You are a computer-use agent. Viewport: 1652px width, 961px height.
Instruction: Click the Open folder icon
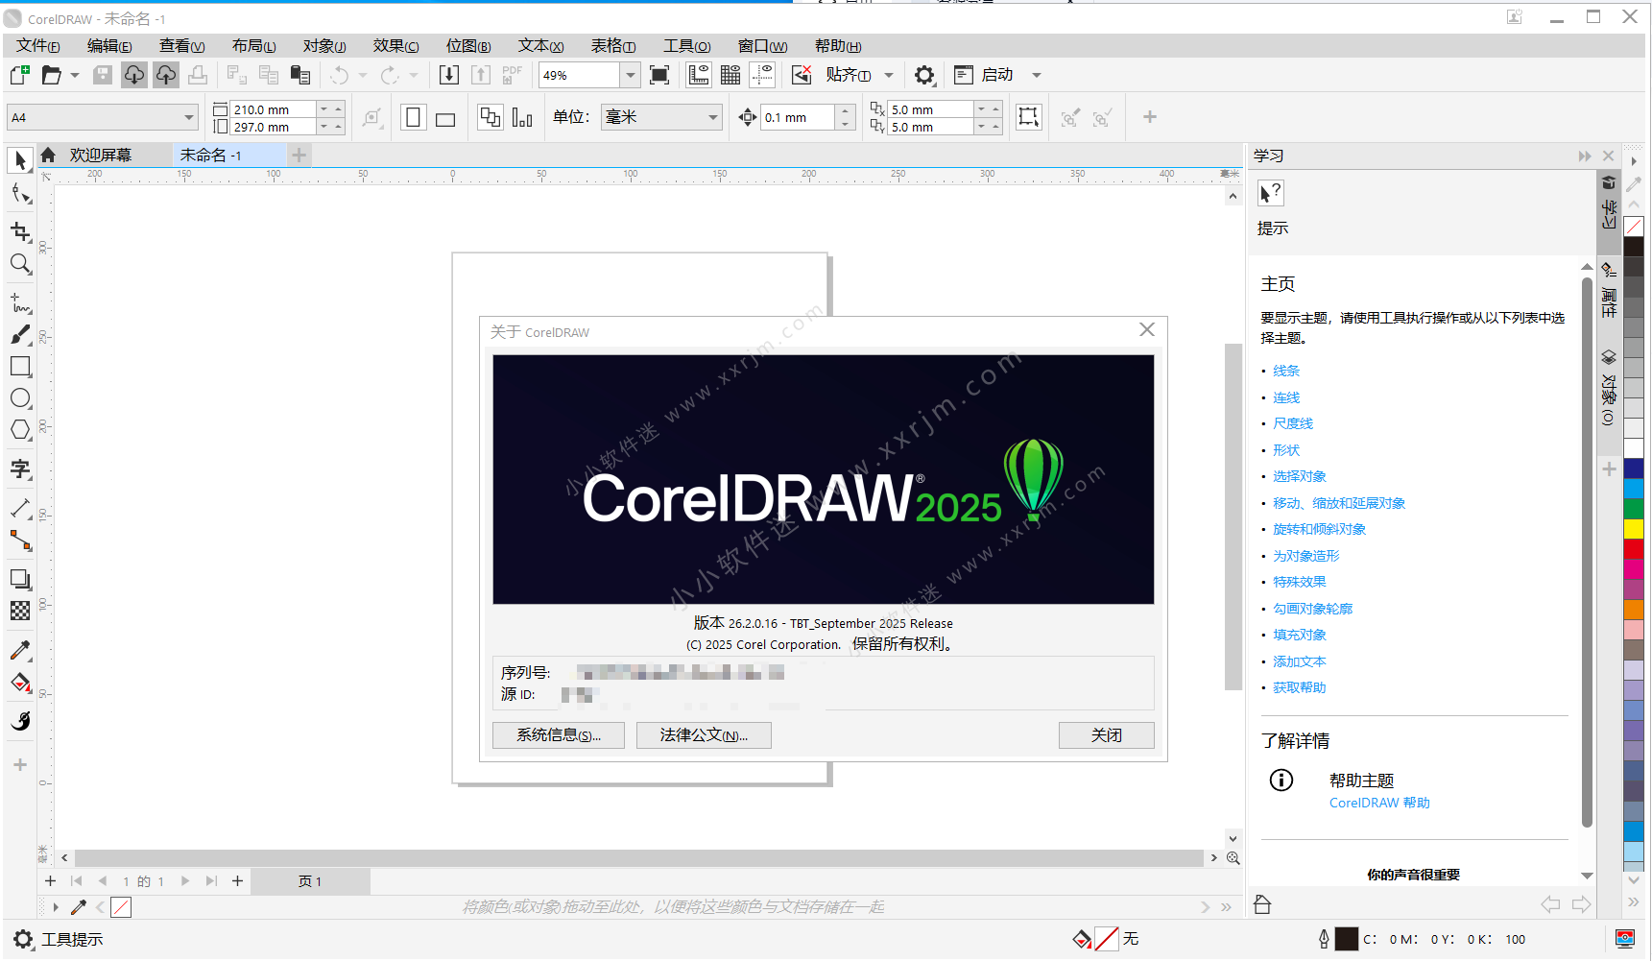click(51, 75)
